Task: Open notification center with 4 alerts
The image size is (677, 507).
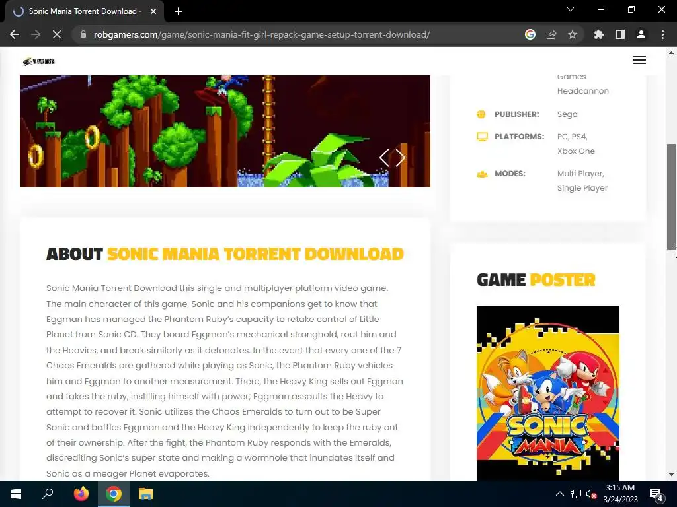Action: pyautogui.click(x=657, y=494)
